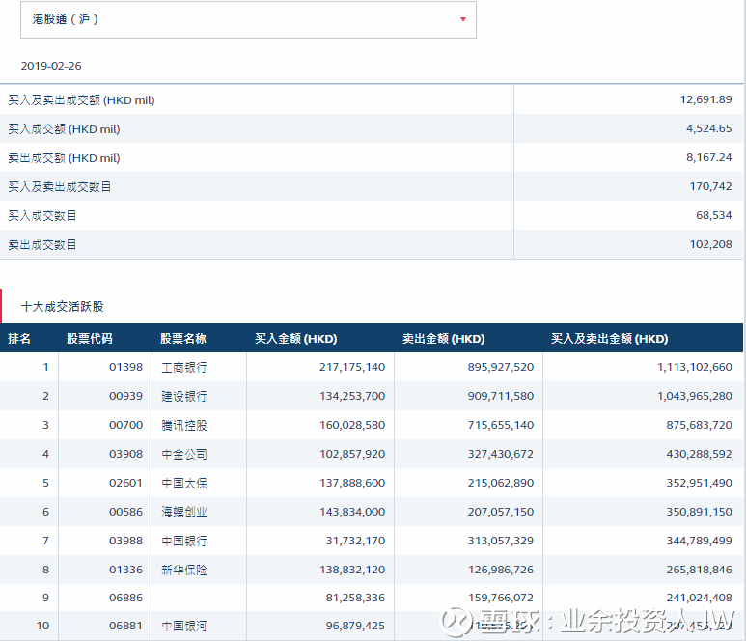Click stock name 新华保险
746x641 pixels.
[x=184, y=571]
